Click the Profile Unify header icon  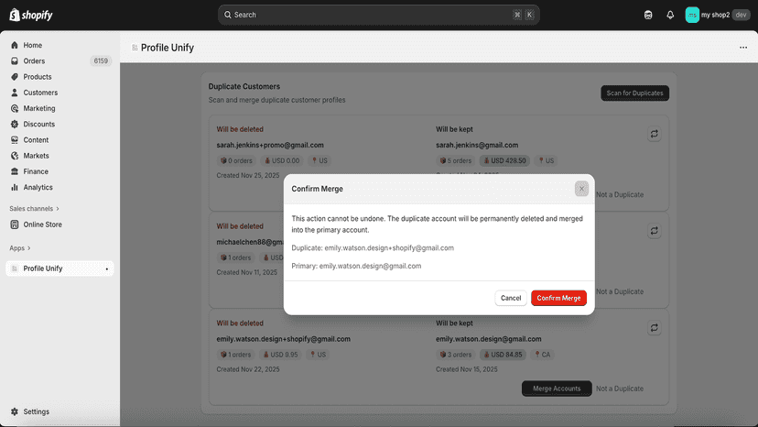(135, 48)
